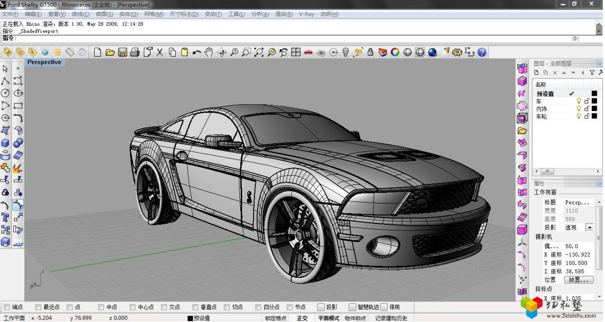Click the New file icon
This screenshot has width=605, height=322.
(x=98, y=52)
